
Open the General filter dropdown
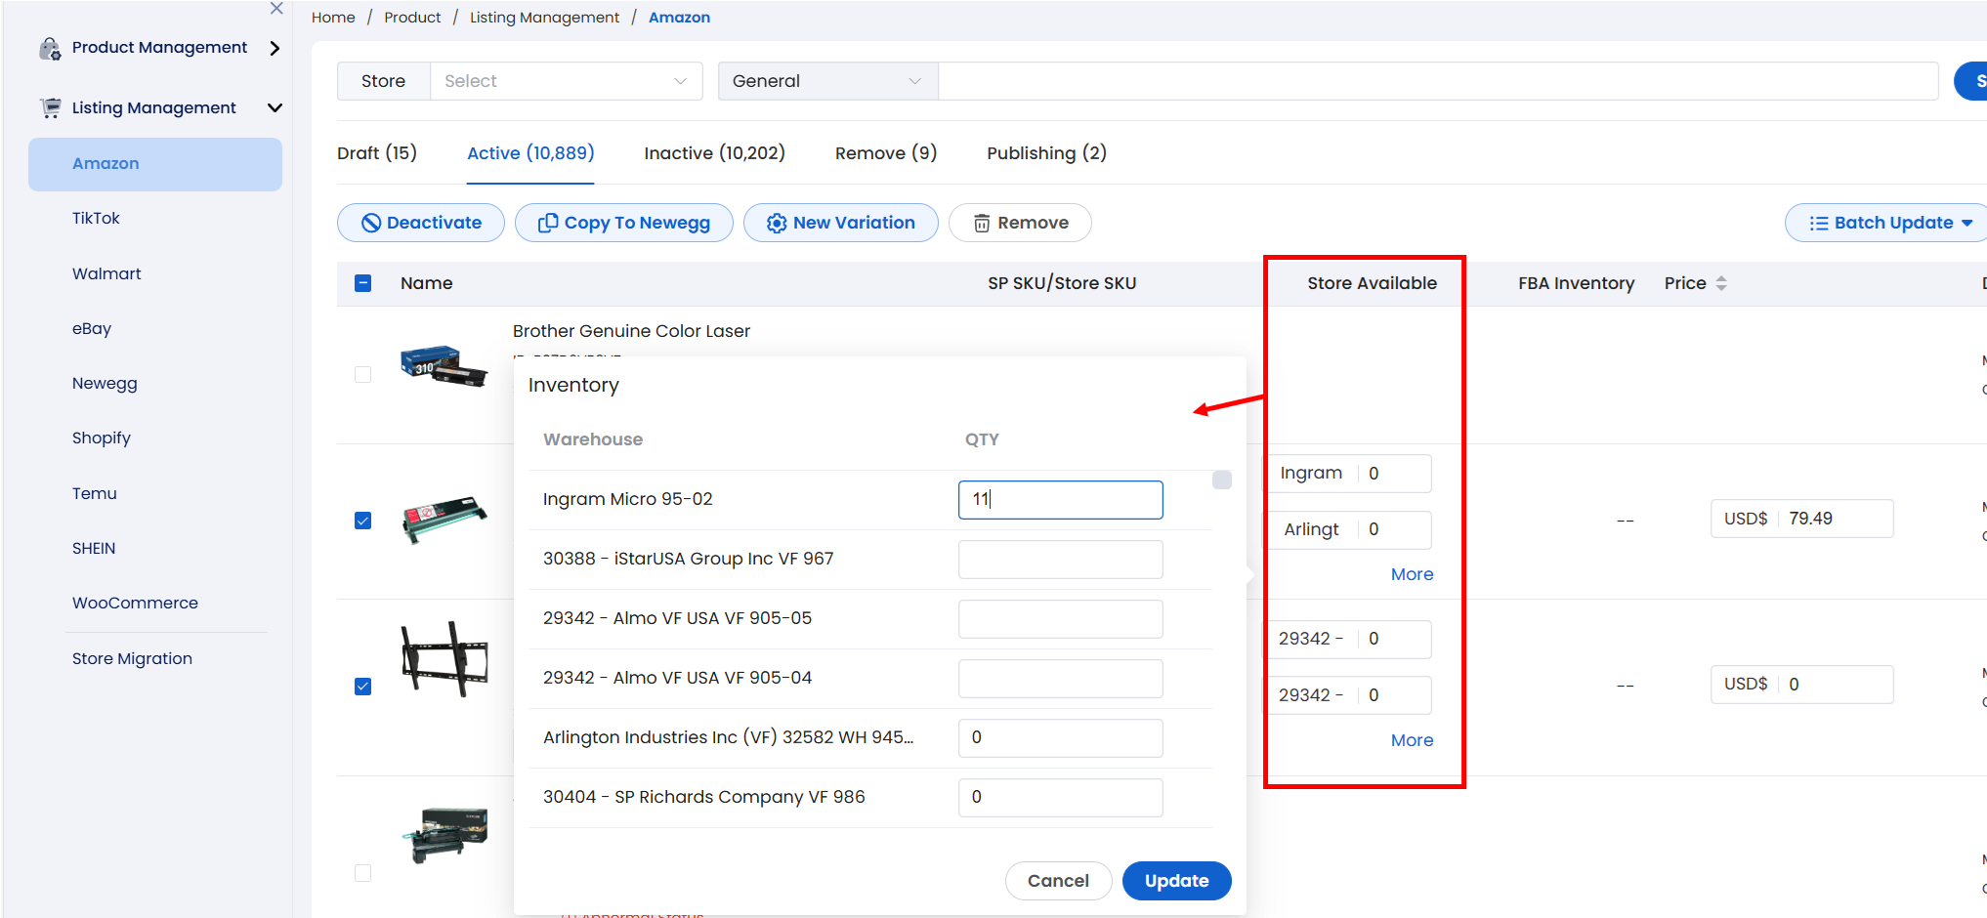828,81
